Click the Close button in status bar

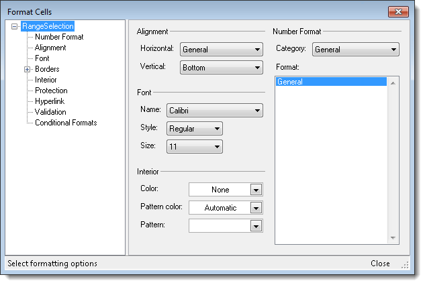(x=380, y=264)
